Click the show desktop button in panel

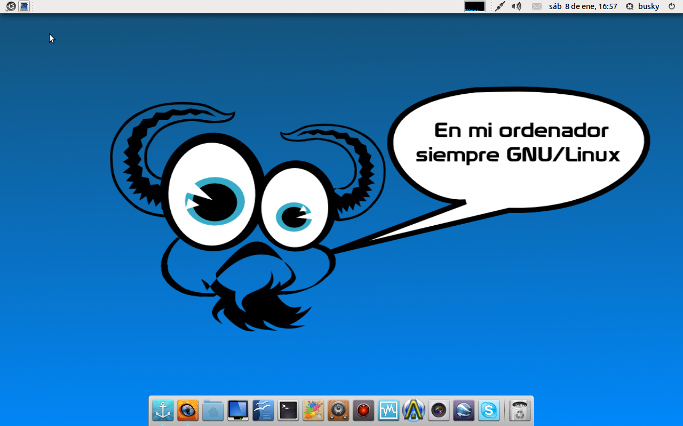[24, 6]
